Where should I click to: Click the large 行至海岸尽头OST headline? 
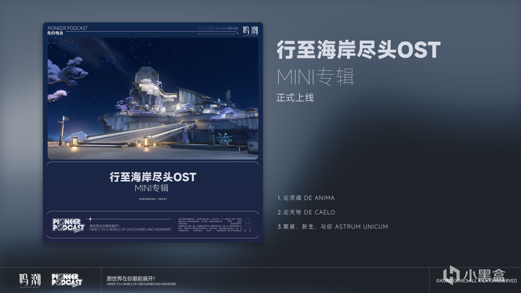point(359,50)
